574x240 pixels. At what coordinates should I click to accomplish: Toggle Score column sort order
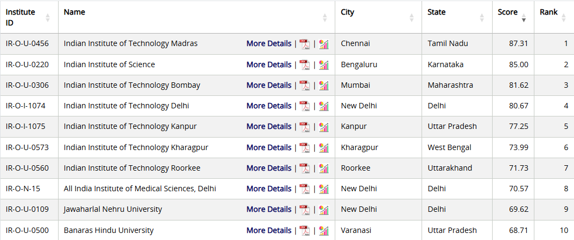click(x=524, y=17)
